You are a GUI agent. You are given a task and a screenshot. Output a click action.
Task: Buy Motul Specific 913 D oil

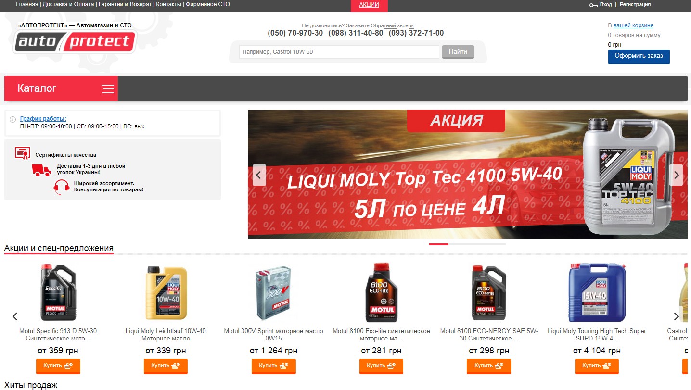58,366
